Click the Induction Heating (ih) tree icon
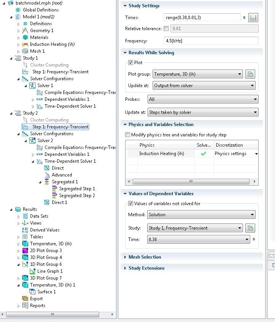Viewport: 275px width, 322px height. coord(25,44)
